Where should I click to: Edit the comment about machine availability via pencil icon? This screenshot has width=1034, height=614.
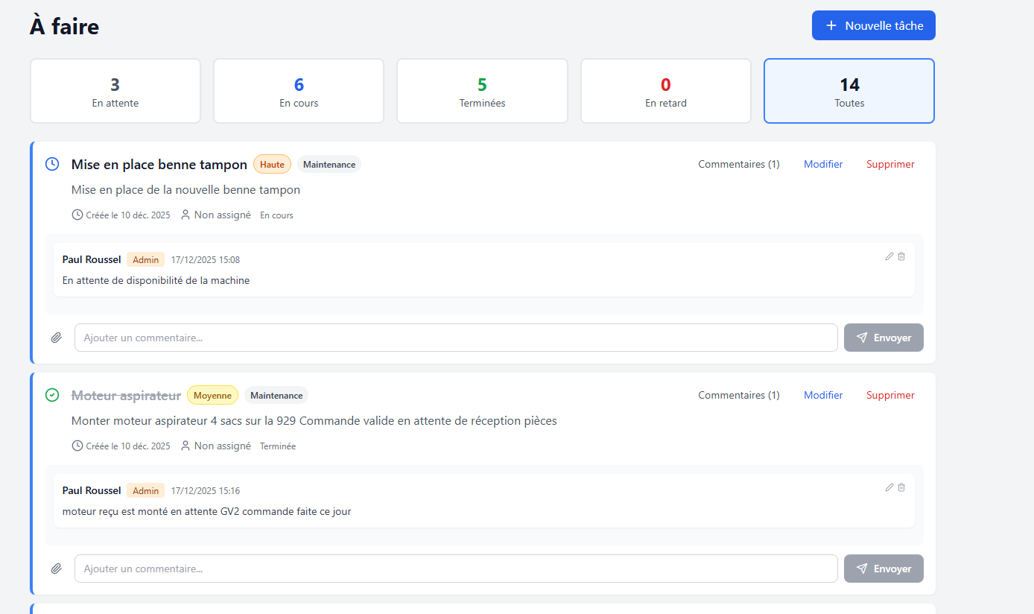tap(889, 256)
